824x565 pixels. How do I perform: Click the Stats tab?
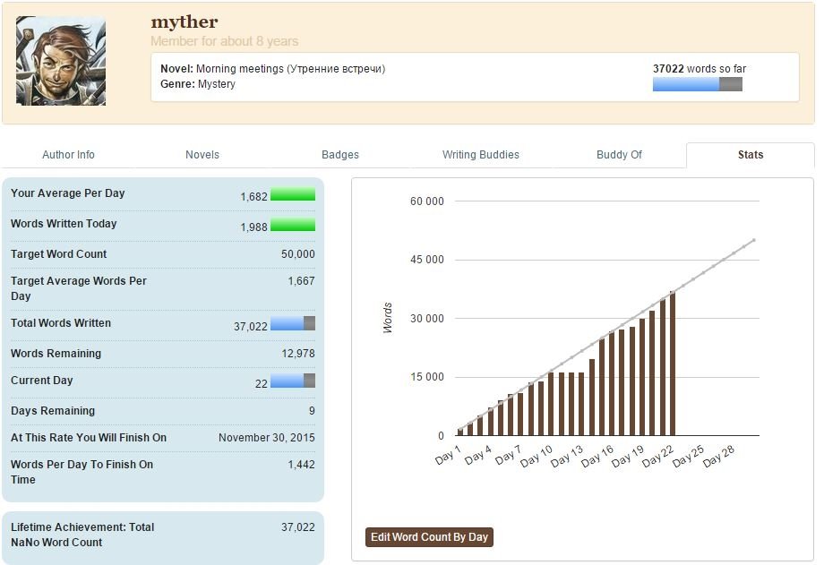click(x=750, y=155)
